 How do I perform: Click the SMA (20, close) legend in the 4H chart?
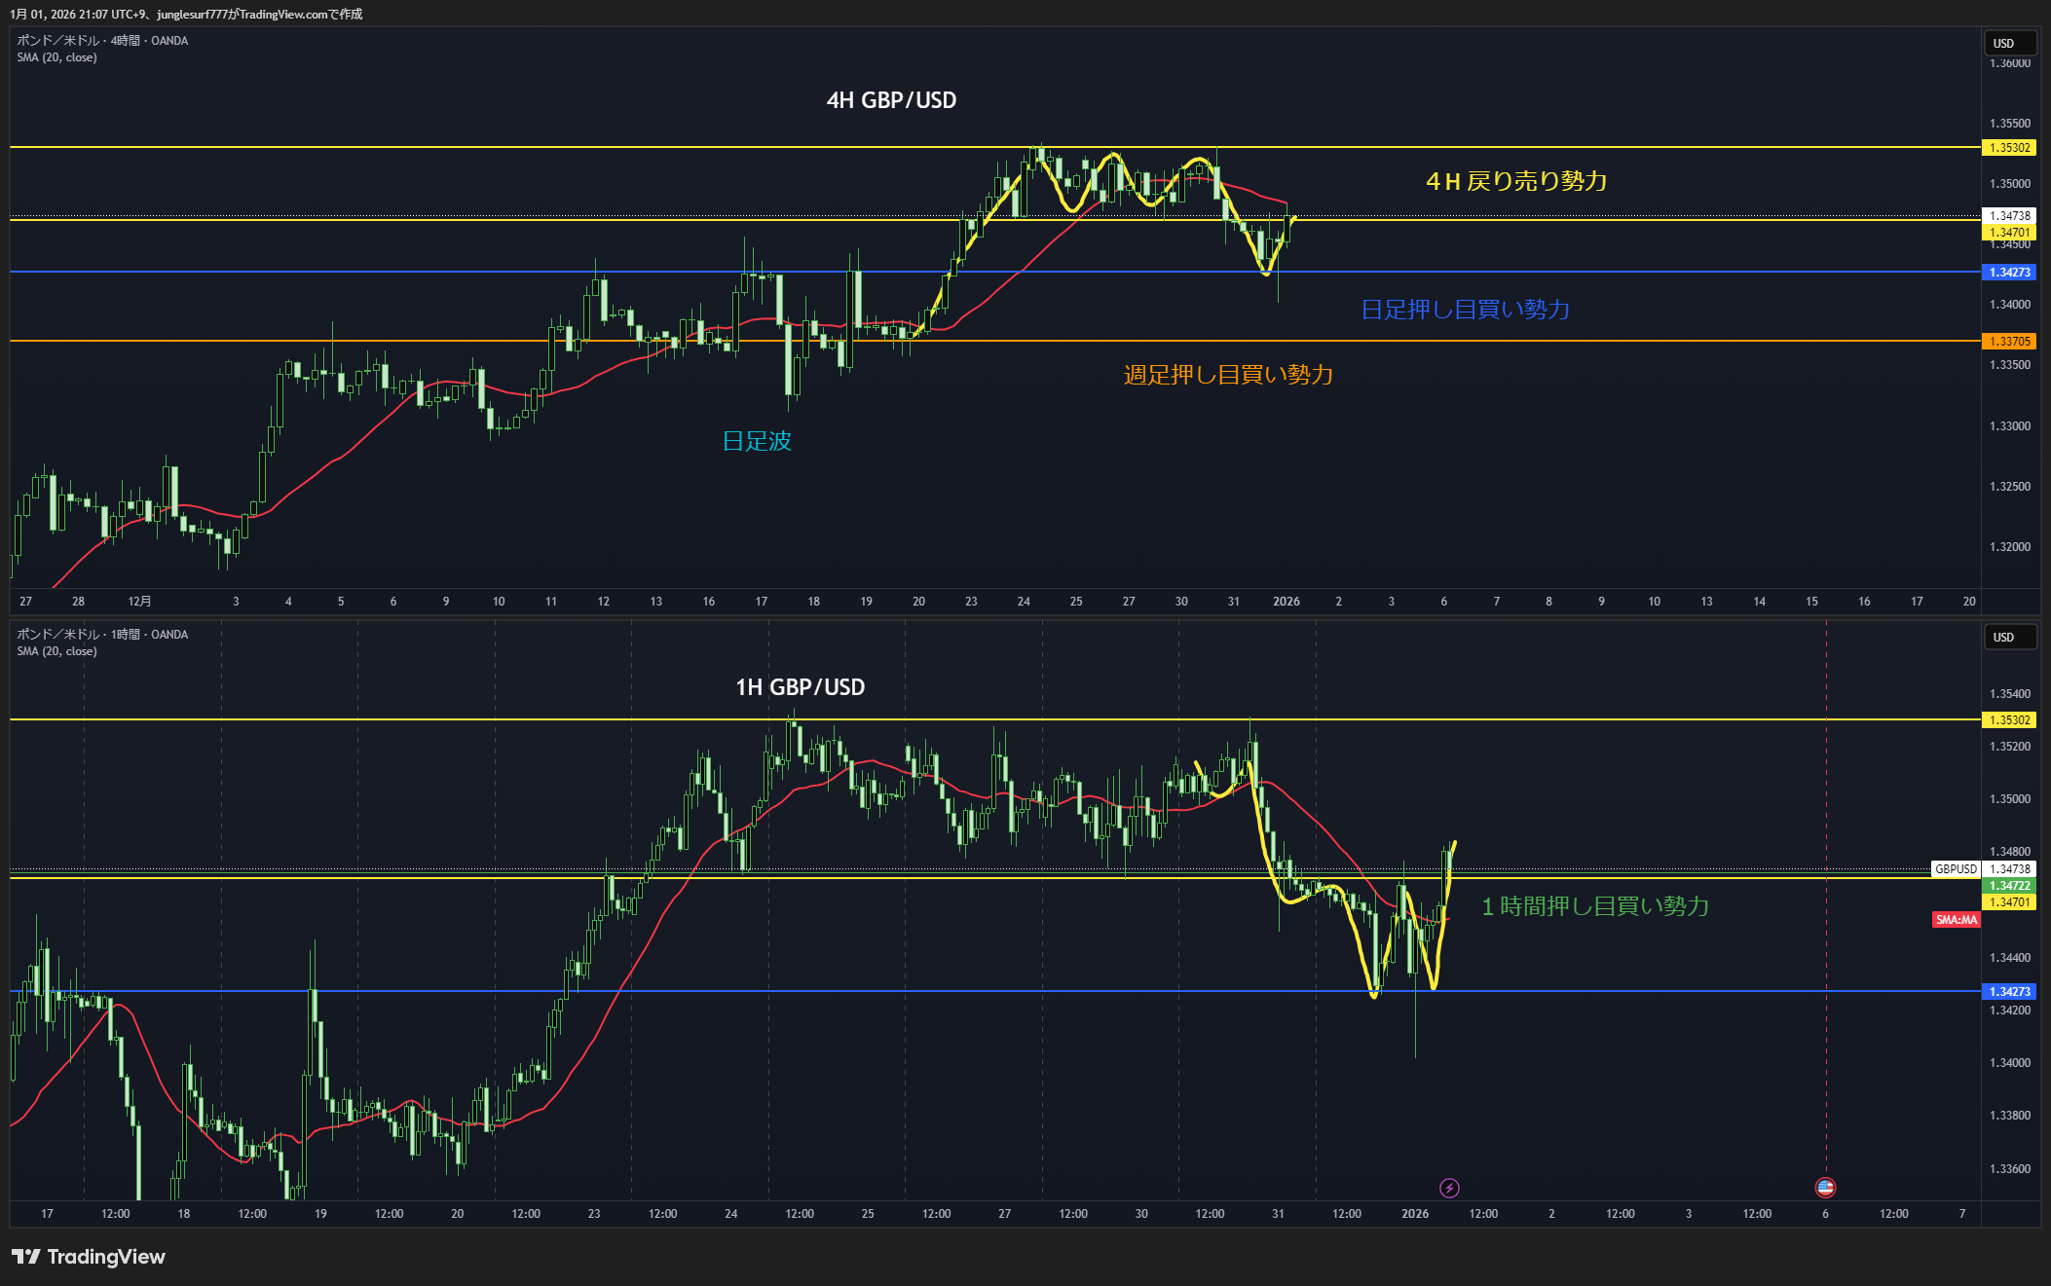(56, 57)
